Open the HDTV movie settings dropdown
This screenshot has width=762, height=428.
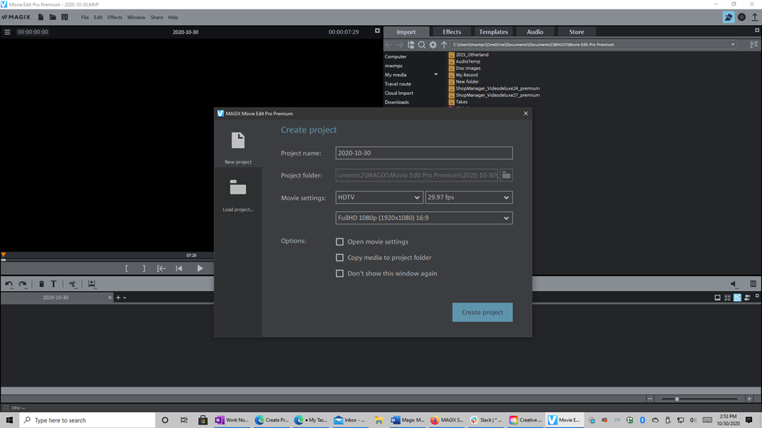379,197
